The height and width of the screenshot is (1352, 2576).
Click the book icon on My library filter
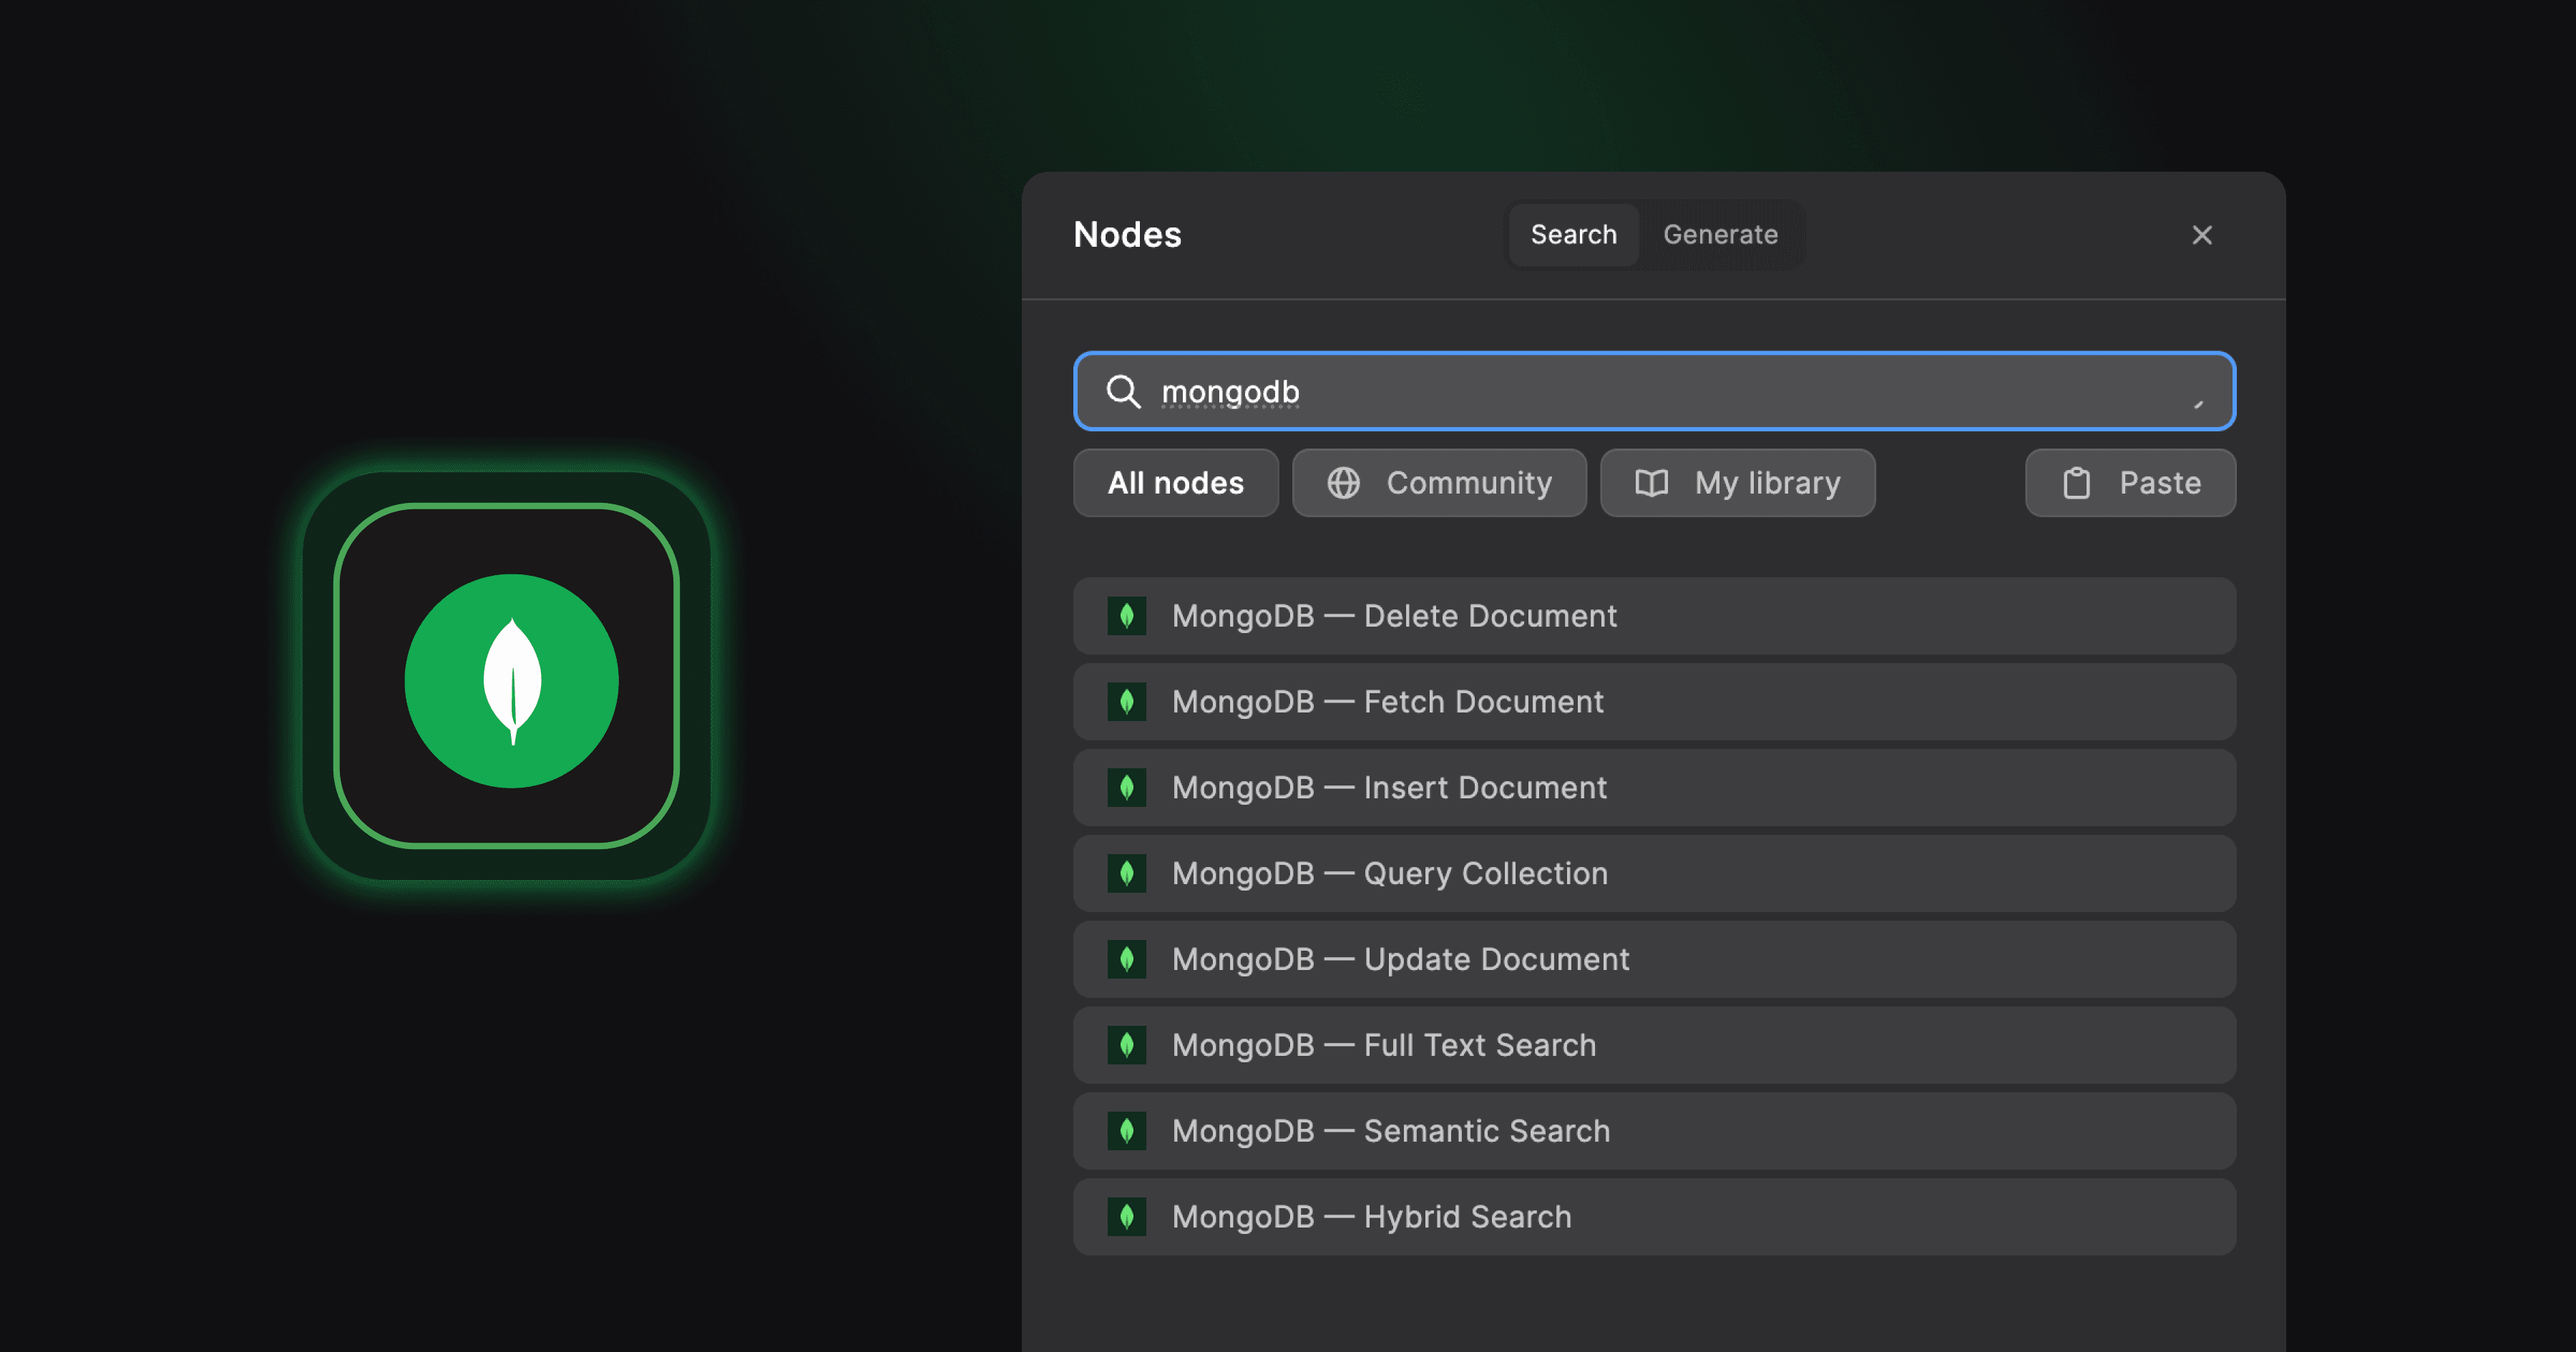click(x=1651, y=483)
